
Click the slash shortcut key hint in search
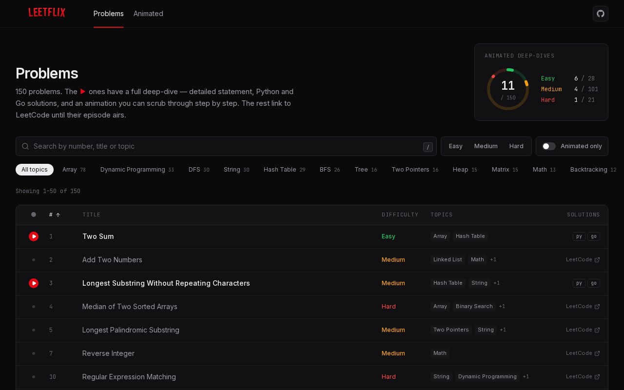coord(428,147)
